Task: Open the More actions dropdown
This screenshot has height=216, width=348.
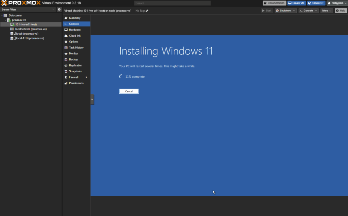Action: click(x=327, y=11)
